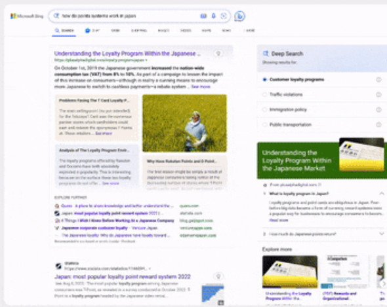Select the Traffic violations radio option
Screen dimensions: 387x307
click(264, 95)
